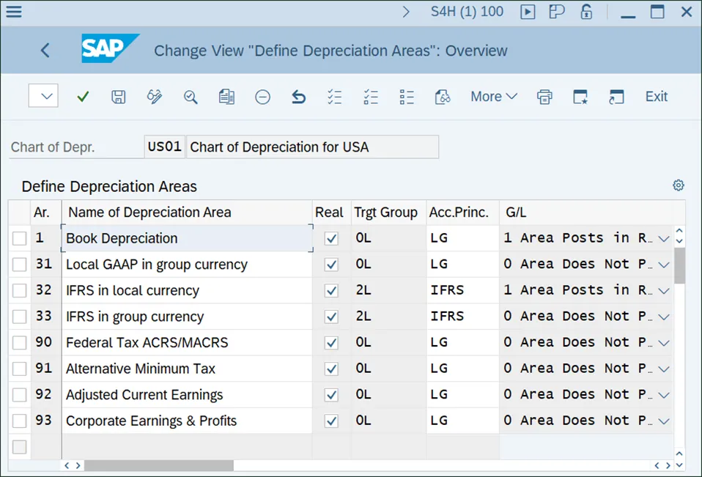Click the Delete row minus-circle icon
Viewport: 702px width, 477px height.
(x=262, y=97)
